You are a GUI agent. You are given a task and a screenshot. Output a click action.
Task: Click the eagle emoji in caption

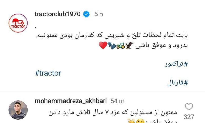[x=129, y=46]
